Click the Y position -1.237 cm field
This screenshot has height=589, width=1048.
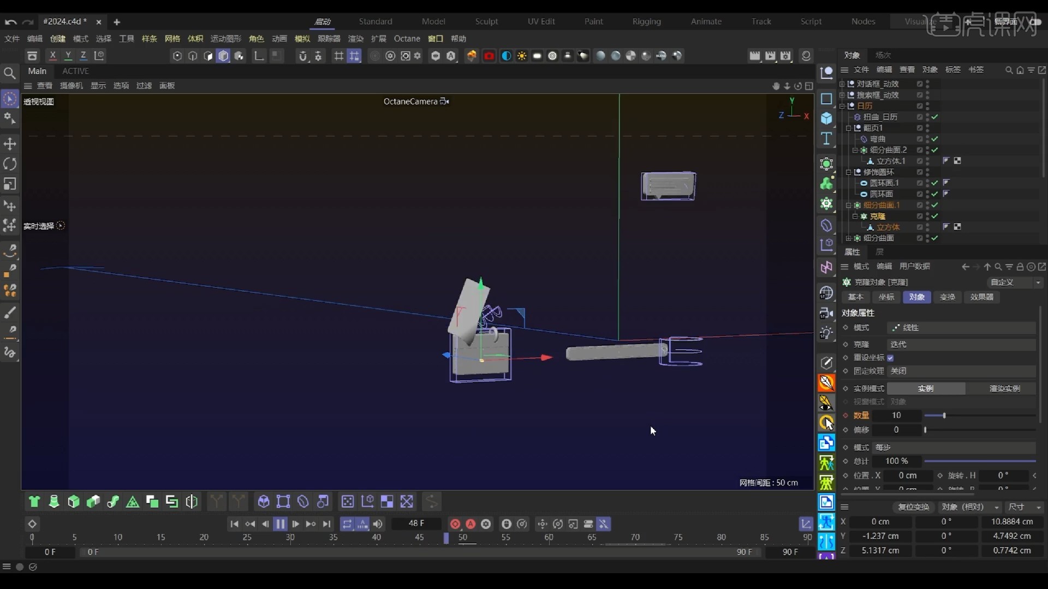click(880, 536)
